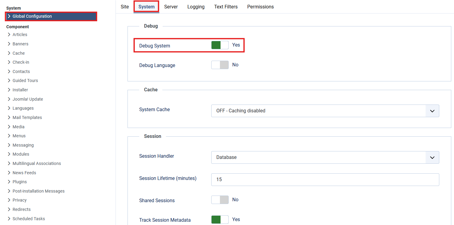454x225 pixels.
Task: Click the arrow icon beside Media
Action: (9, 127)
